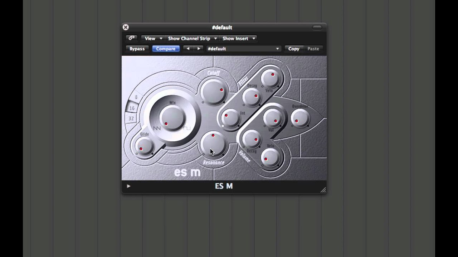Toggle the Bypass button
458x257 pixels.
(137, 49)
